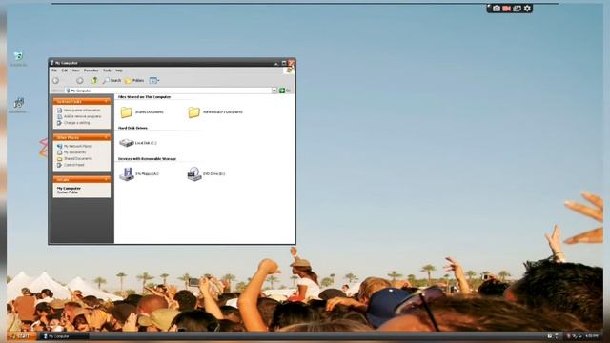Open settings gear in overlay bar
The height and width of the screenshot is (343, 610).
[527, 9]
